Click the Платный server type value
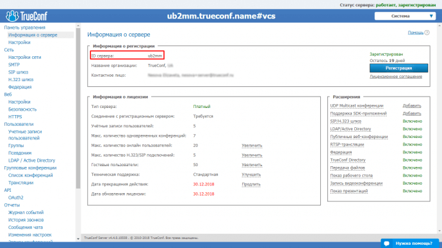Viewport: 442px width, 248px height. click(x=202, y=107)
